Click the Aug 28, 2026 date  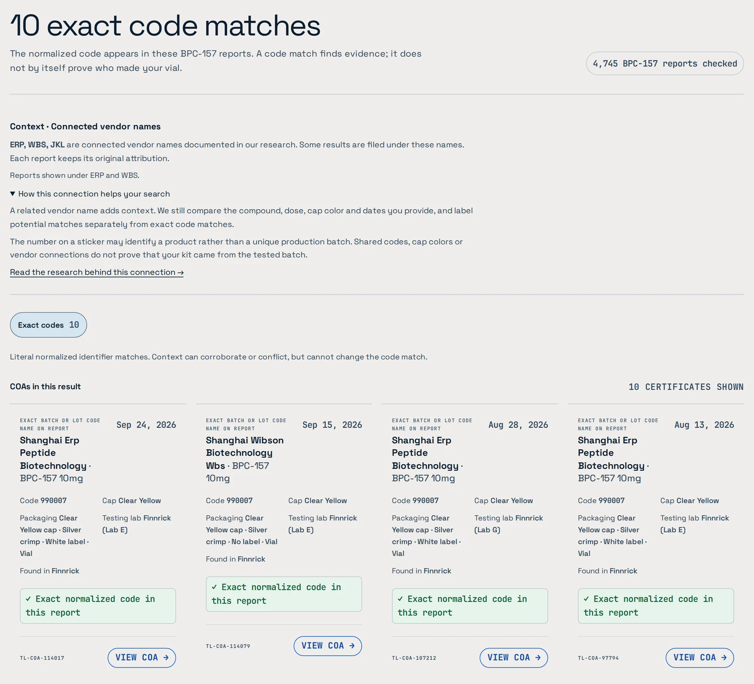[518, 425]
